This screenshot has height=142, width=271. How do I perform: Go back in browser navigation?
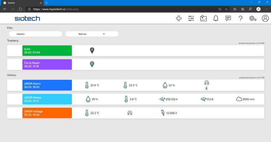(5, 9)
